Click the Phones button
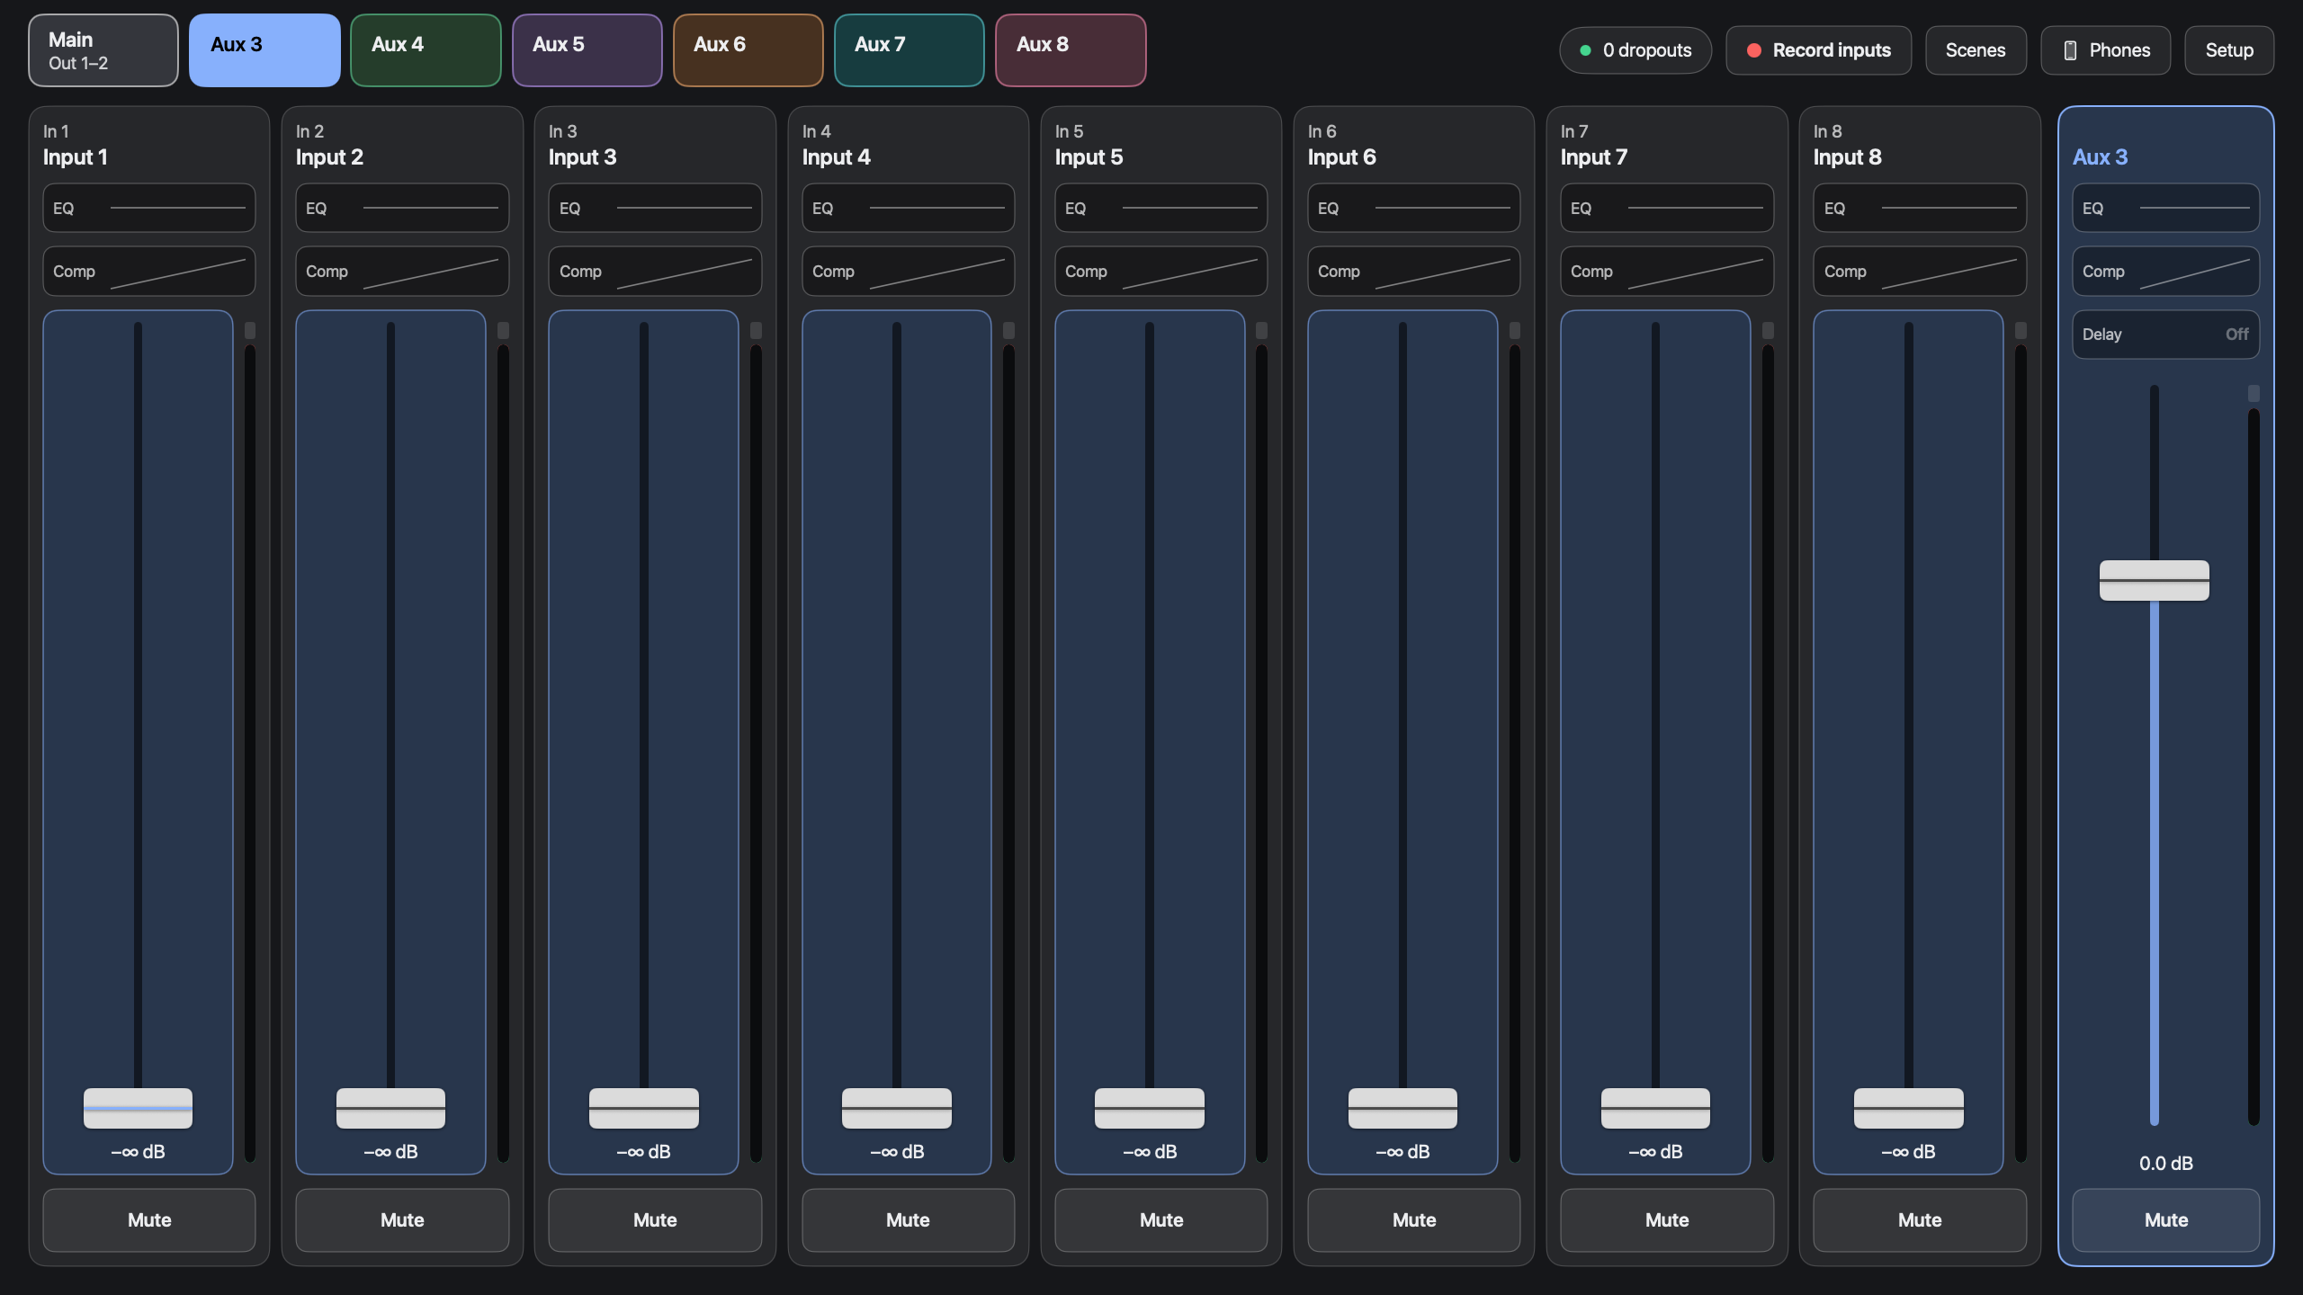Image resolution: width=2303 pixels, height=1295 pixels. click(x=2106, y=50)
